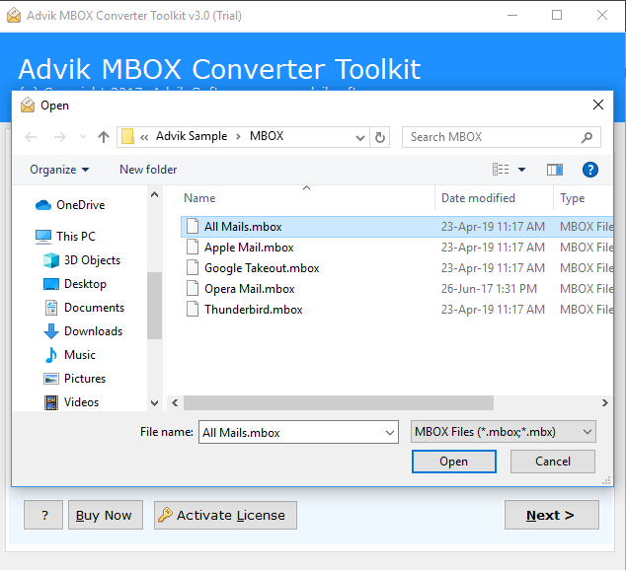The image size is (626, 570).
Task: Click the Back navigation arrow in Open dialog
Action: (x=31, y=137)
